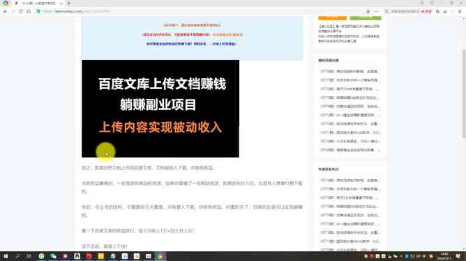Open the browser home page icon
The image size is (466, 261).
pyautogui.click(x=29, y=11)
